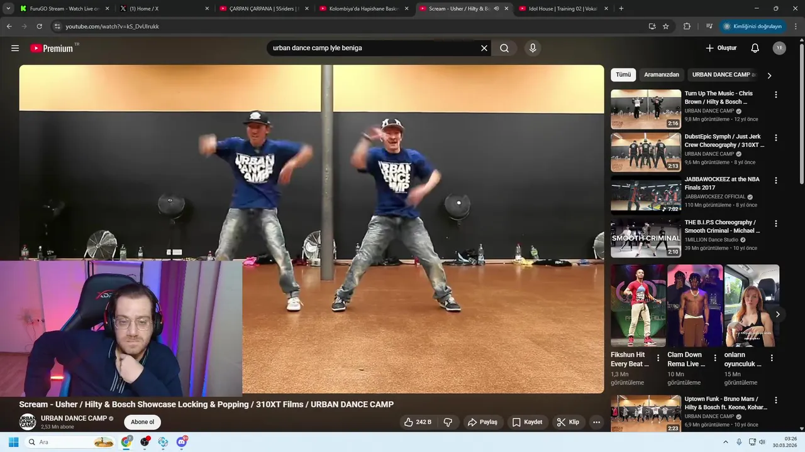
Task: Reload the page in Chrome
Action: coord(39,26)
